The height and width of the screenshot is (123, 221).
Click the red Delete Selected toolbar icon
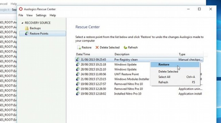(97, 47)
